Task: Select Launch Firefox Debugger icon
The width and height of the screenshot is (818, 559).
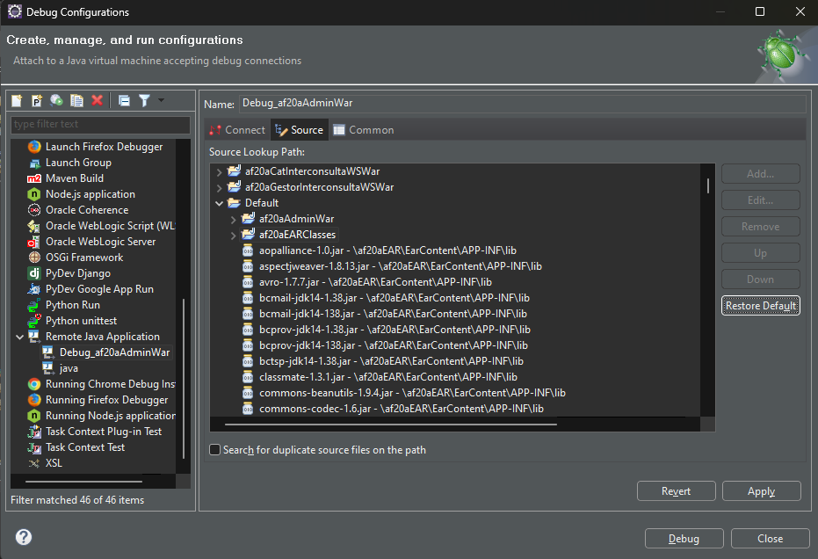Action: tap(34, 147)
